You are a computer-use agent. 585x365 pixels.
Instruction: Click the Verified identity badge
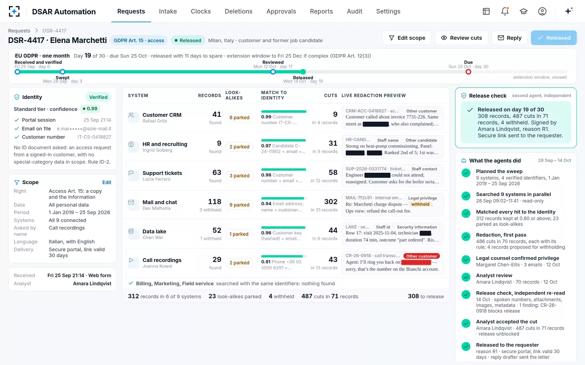click(98, 97)
